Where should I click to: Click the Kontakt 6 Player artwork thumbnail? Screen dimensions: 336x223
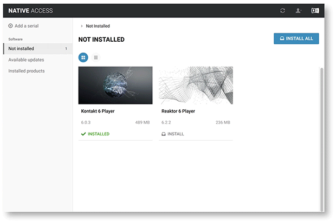click(x=115, y=85)
